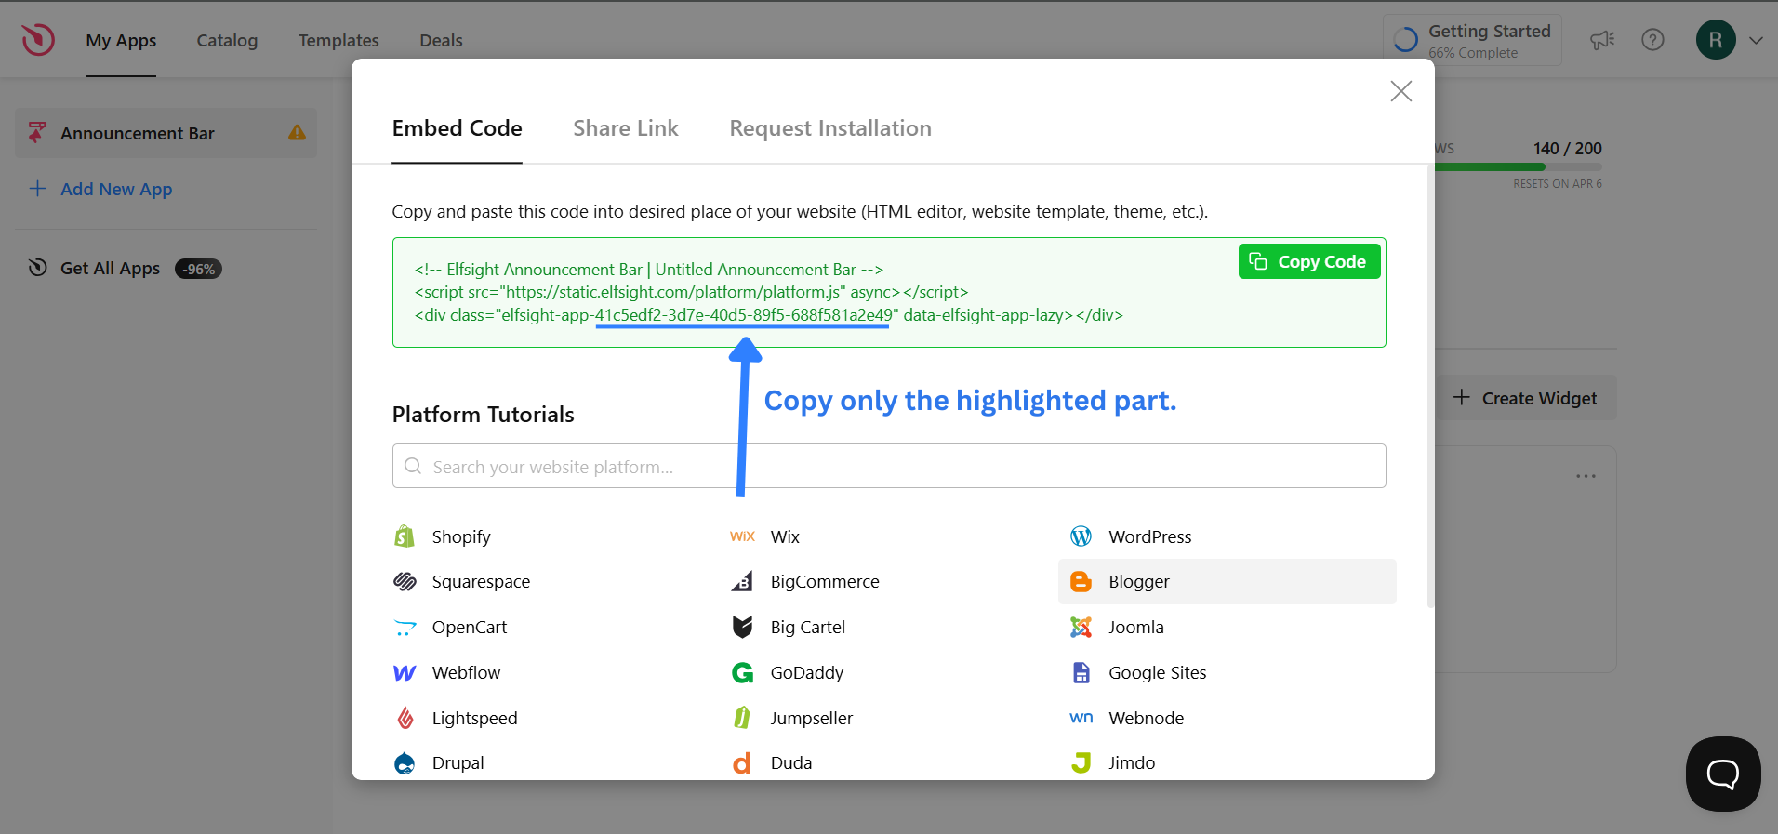Image resolution: width=1778 pixels, height=834 pixels.
Task: Click the platform search field
Action: point(889,466)
